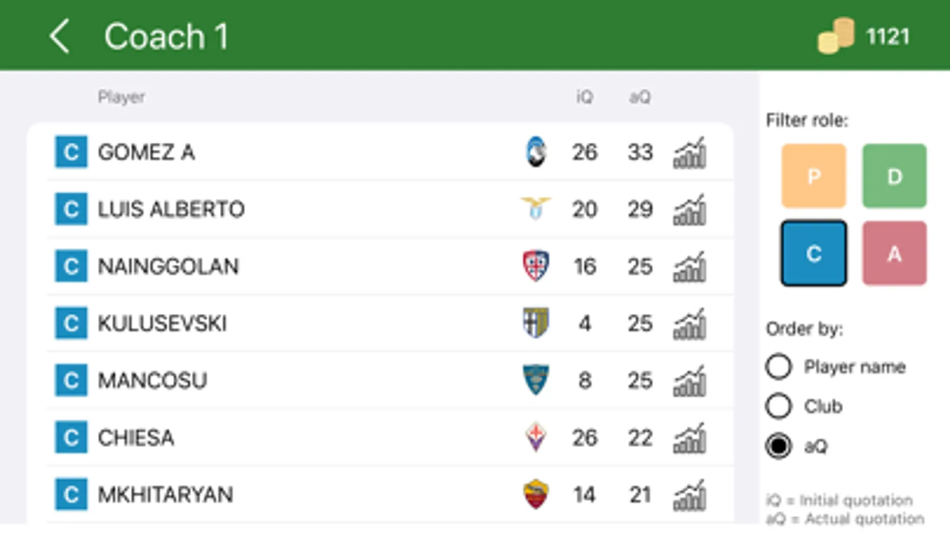Click the Atalanta club crest
The height and width of the screenshot is (535, 950).
click(536, 152)
